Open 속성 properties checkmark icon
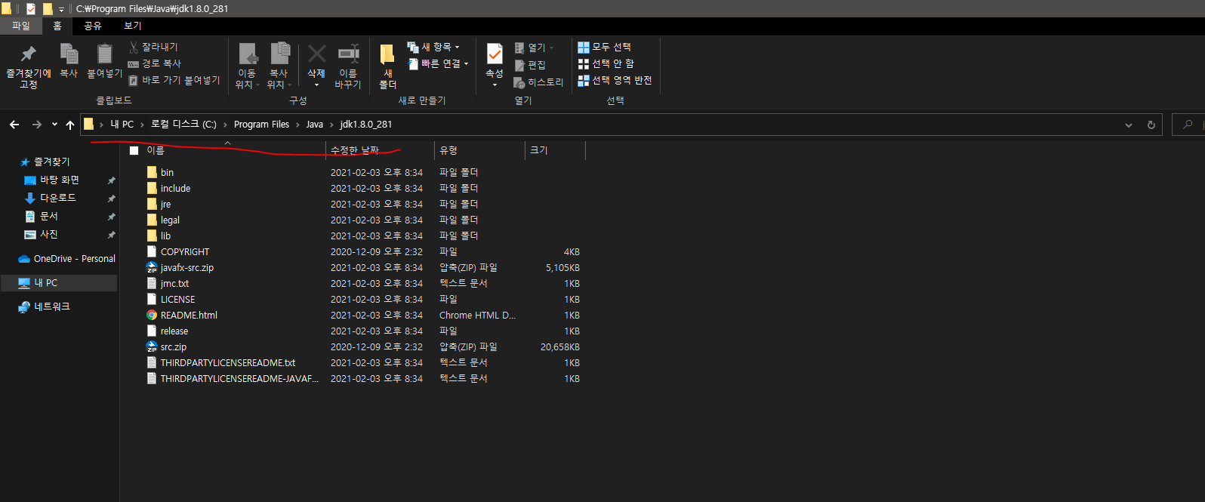The image size is (1205, 502). pos(495,54)
